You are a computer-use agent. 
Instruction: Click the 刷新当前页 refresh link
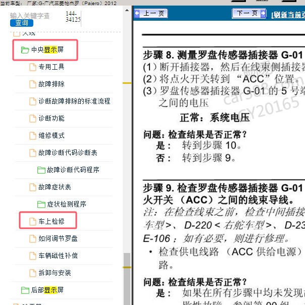[288, 15]
